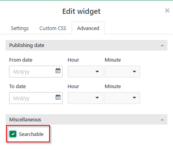
Task: Open calendar picker for From date
Action: click(58, 71)
